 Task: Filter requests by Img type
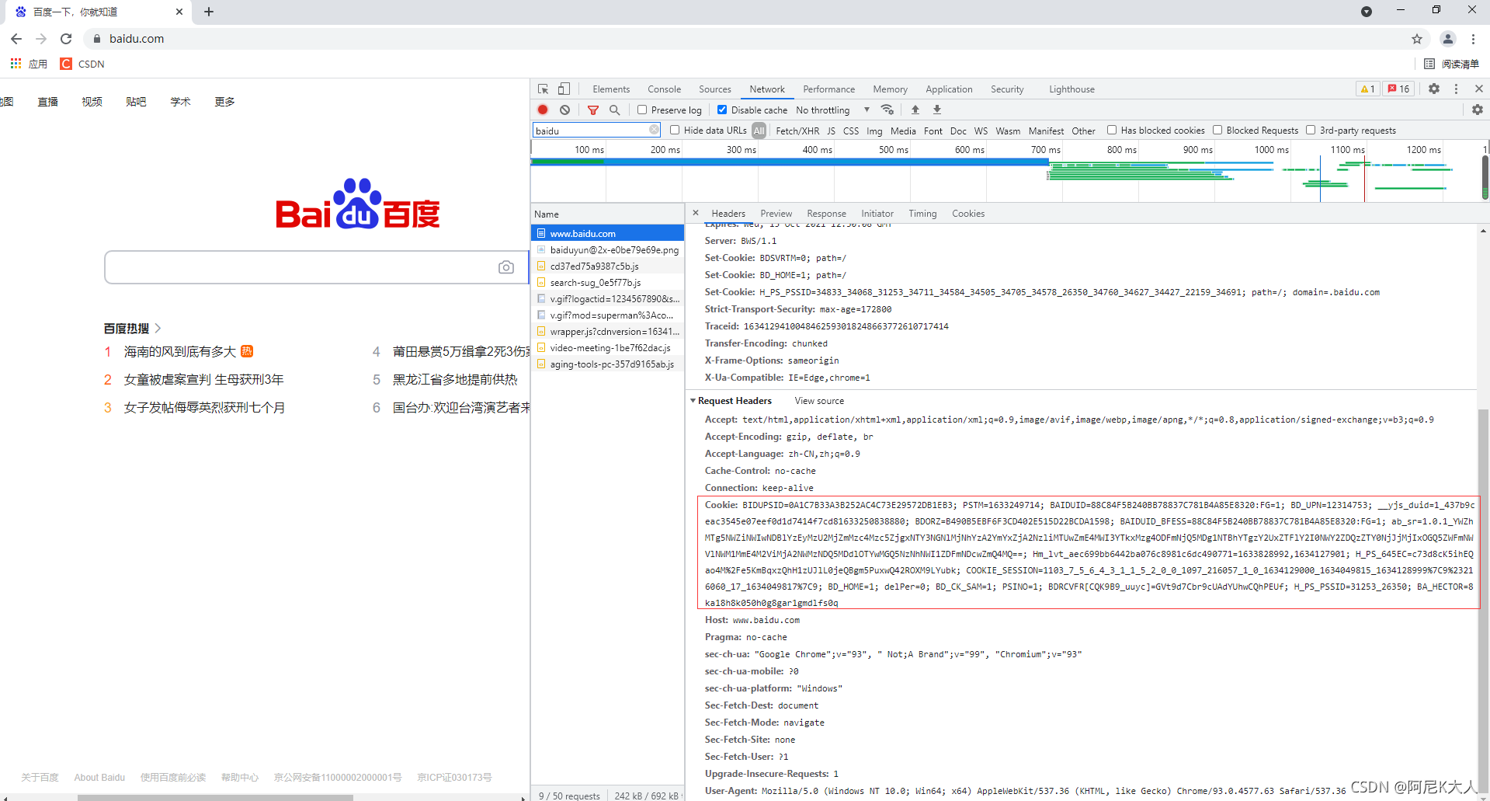[x=874, y=131]
